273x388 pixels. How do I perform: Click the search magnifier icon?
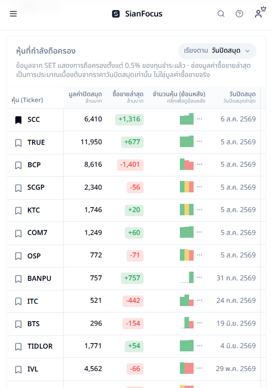(221, 14)
